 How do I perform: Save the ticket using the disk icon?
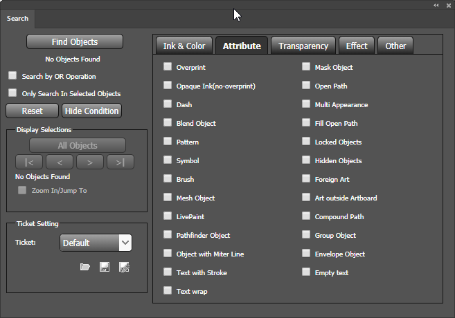tap(104, 267)
